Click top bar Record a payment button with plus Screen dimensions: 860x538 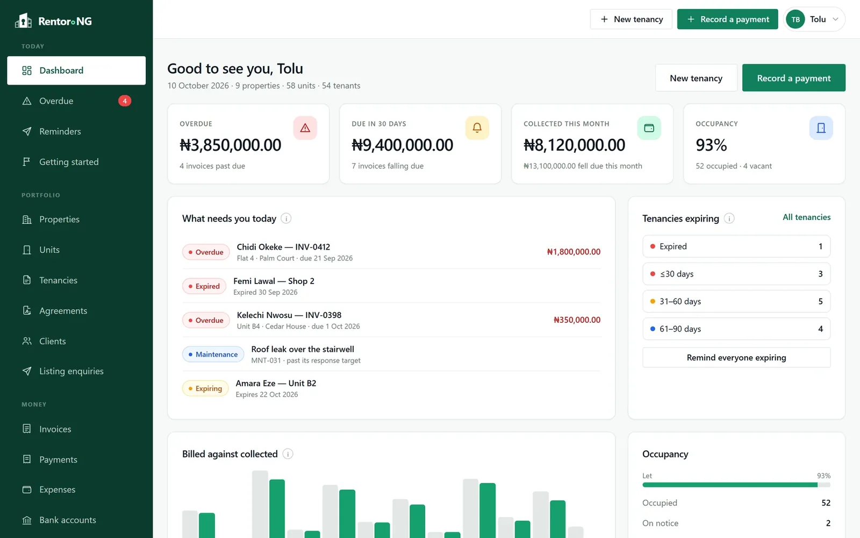click(x=728, y=19)
